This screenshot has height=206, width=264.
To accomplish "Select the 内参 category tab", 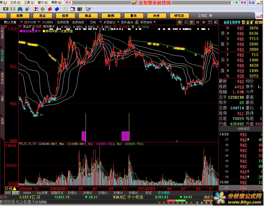I will (x=157, y=16).
